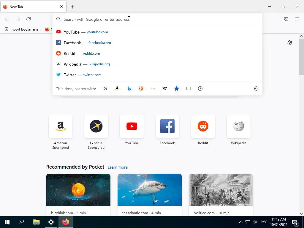
Task: Open the Firefox application menu
Action: coord(297,19)
